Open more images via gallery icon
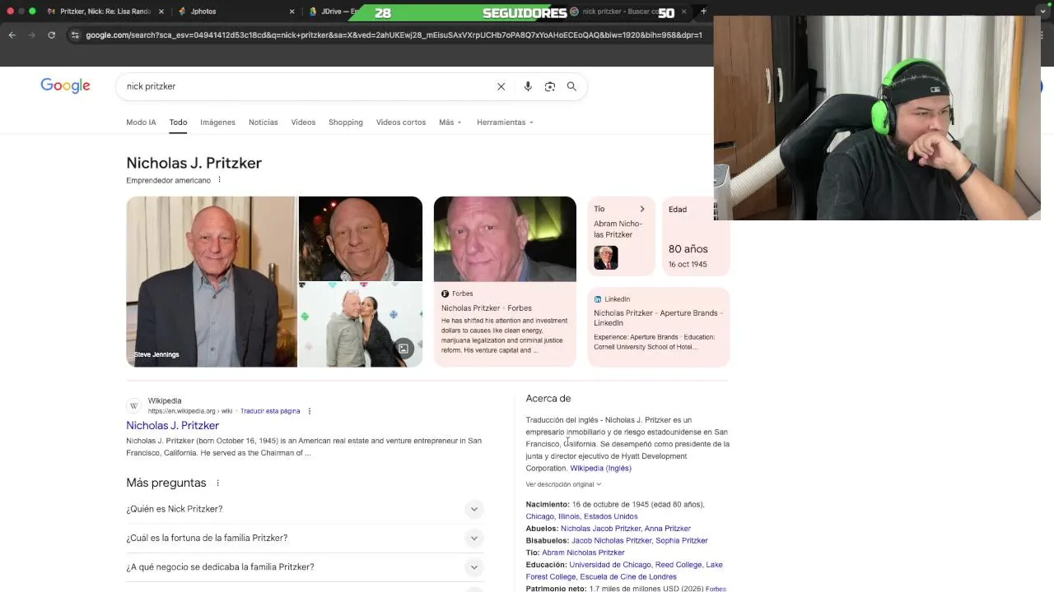The image size is (1054, 592). coord(403,349)
